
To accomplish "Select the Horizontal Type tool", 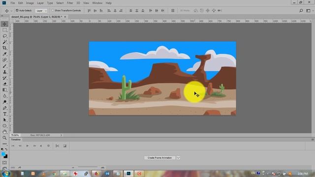I will pos(4,114).
